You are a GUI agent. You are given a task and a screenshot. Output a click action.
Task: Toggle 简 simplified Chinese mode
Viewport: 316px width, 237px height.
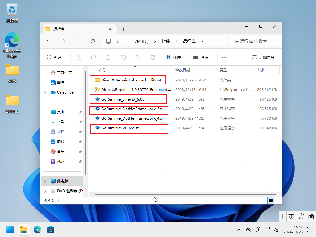click(x=311, y=217)
